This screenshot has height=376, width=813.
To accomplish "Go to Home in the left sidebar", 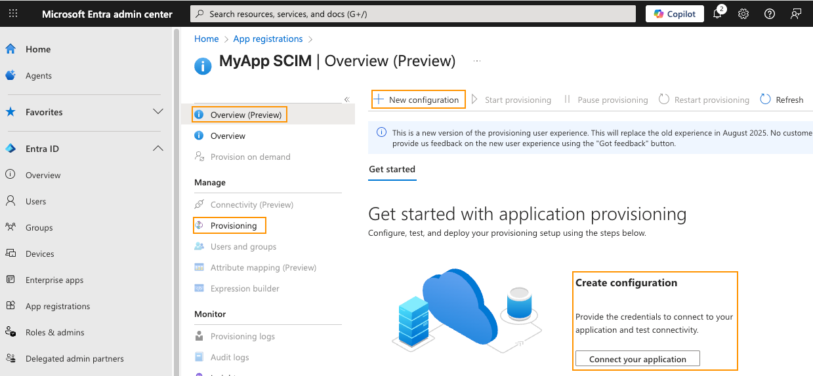I will (x=38, y=49).
